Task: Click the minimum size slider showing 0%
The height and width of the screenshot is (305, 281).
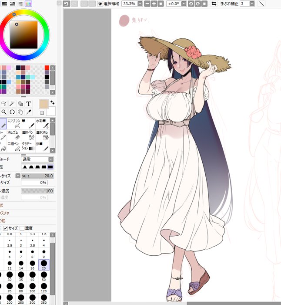Action: tap(34, 183)
